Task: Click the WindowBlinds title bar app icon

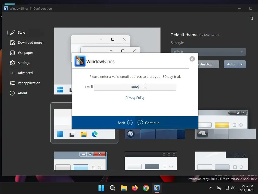Action: [x=6, y=8]
